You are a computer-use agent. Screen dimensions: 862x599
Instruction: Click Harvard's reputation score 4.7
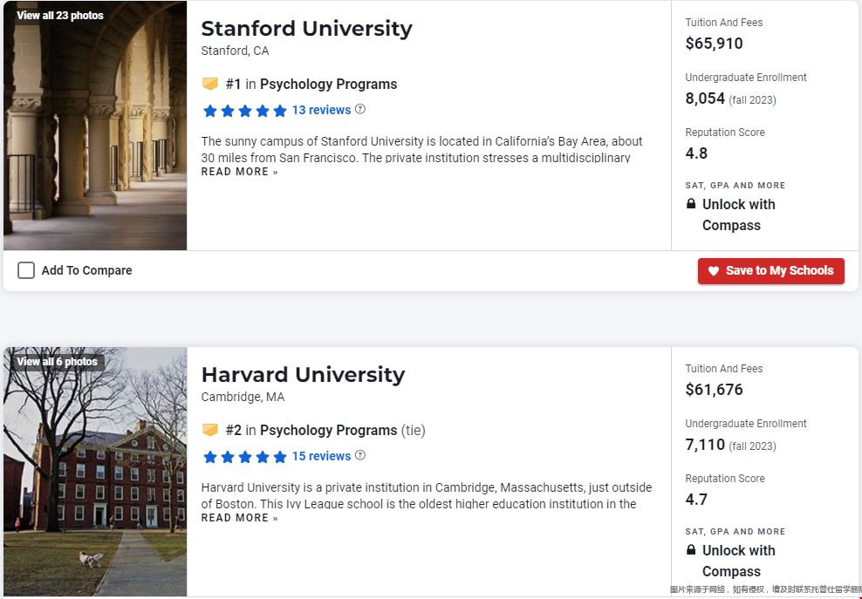[x=696, y=500]
